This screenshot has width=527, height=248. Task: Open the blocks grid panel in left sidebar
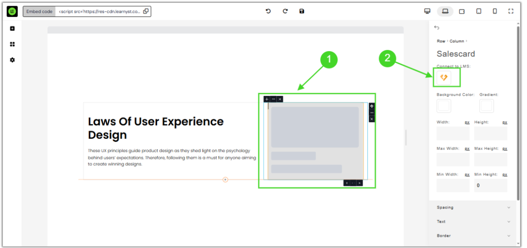[12, 44]
